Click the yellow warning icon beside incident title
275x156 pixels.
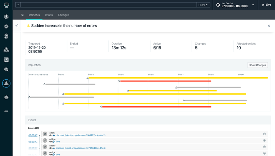pos(28,26)
